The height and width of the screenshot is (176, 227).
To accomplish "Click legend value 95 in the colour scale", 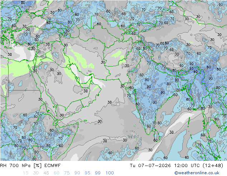I will [87, 173].
